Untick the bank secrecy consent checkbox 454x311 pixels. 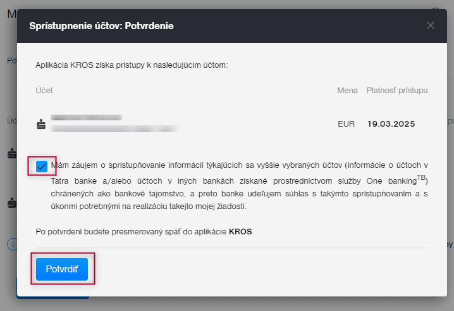coord(42,167)
